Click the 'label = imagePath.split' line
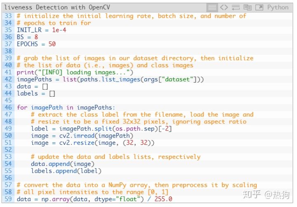Screen dimensions: 297x207 coord(101,129)
